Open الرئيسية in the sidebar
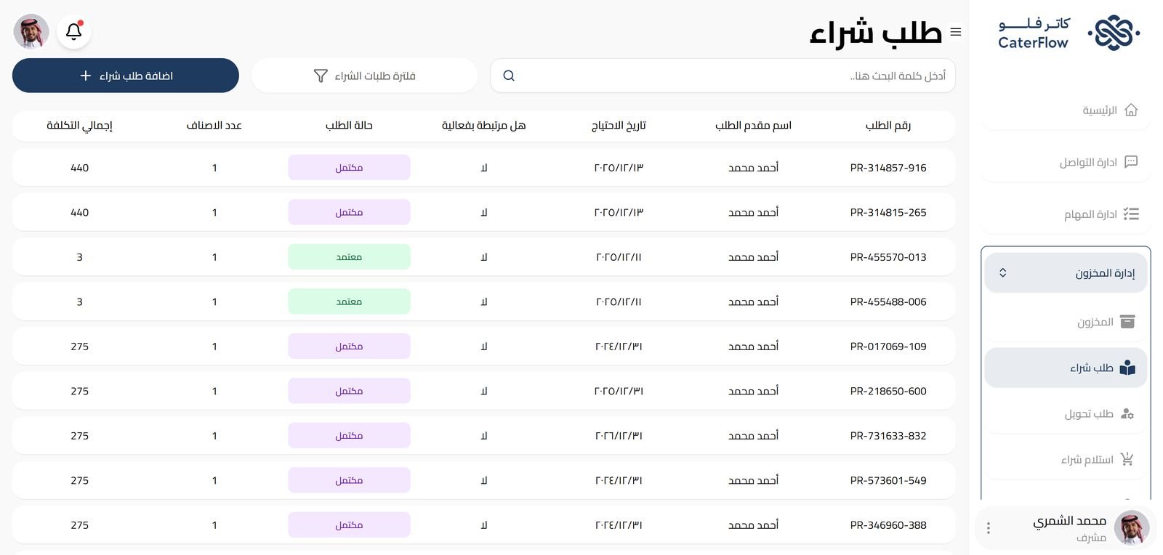Image resolution: width=1163 pixels, height=555 pixels. pos(1066,110)
